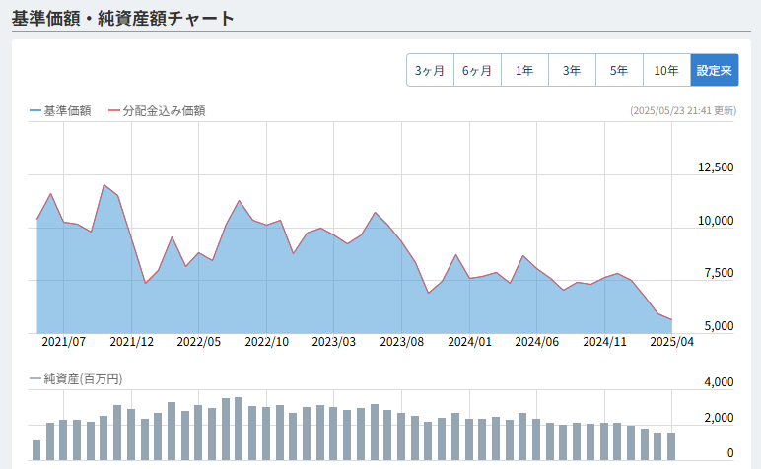Screen dimensions: 761x469
Task: Click the 7,500 price axis label
Action: [720, 273]
